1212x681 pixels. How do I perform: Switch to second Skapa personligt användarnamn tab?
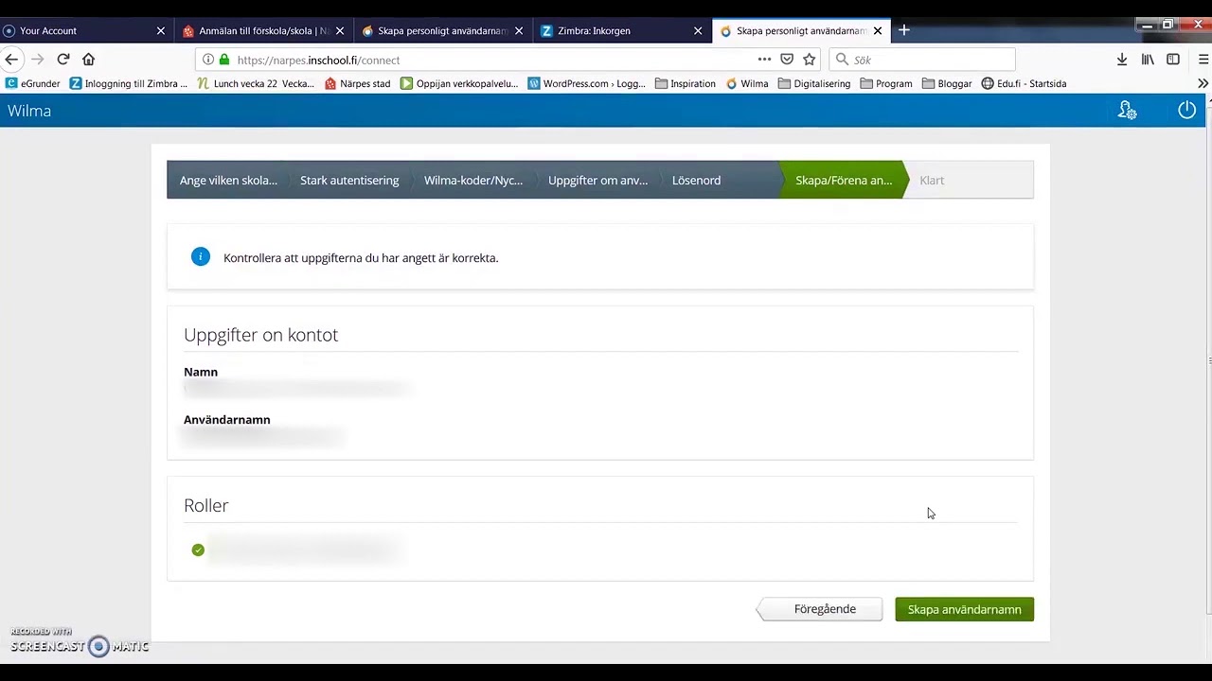coord(802,31)
